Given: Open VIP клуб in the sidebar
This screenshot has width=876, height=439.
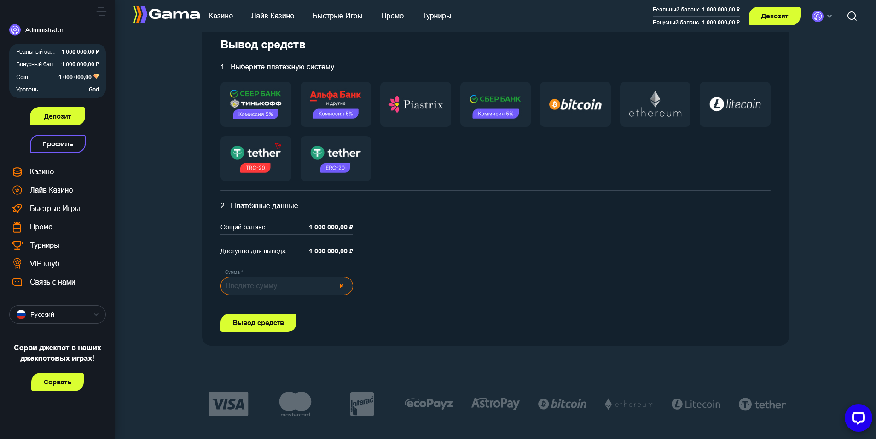Looking at the screenshot, I should pyautogui.click(x=45, y=263).
